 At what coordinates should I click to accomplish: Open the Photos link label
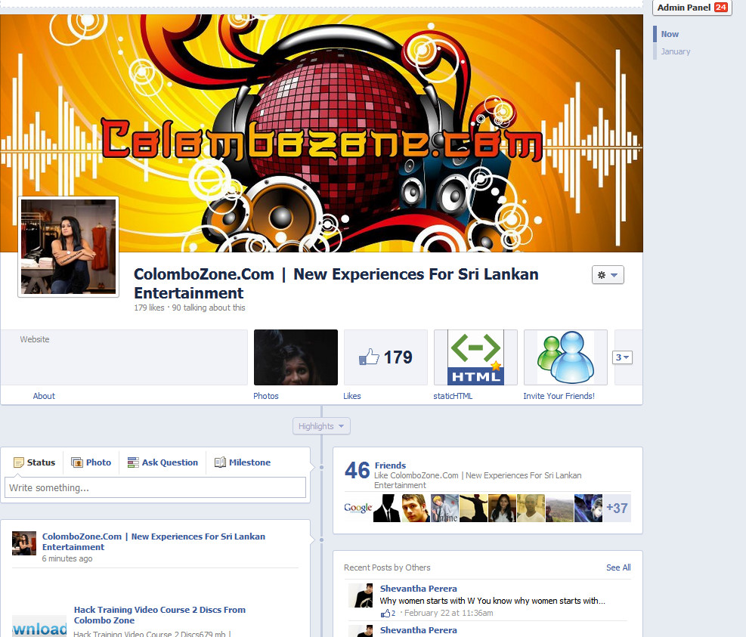[x=265, y=396]
